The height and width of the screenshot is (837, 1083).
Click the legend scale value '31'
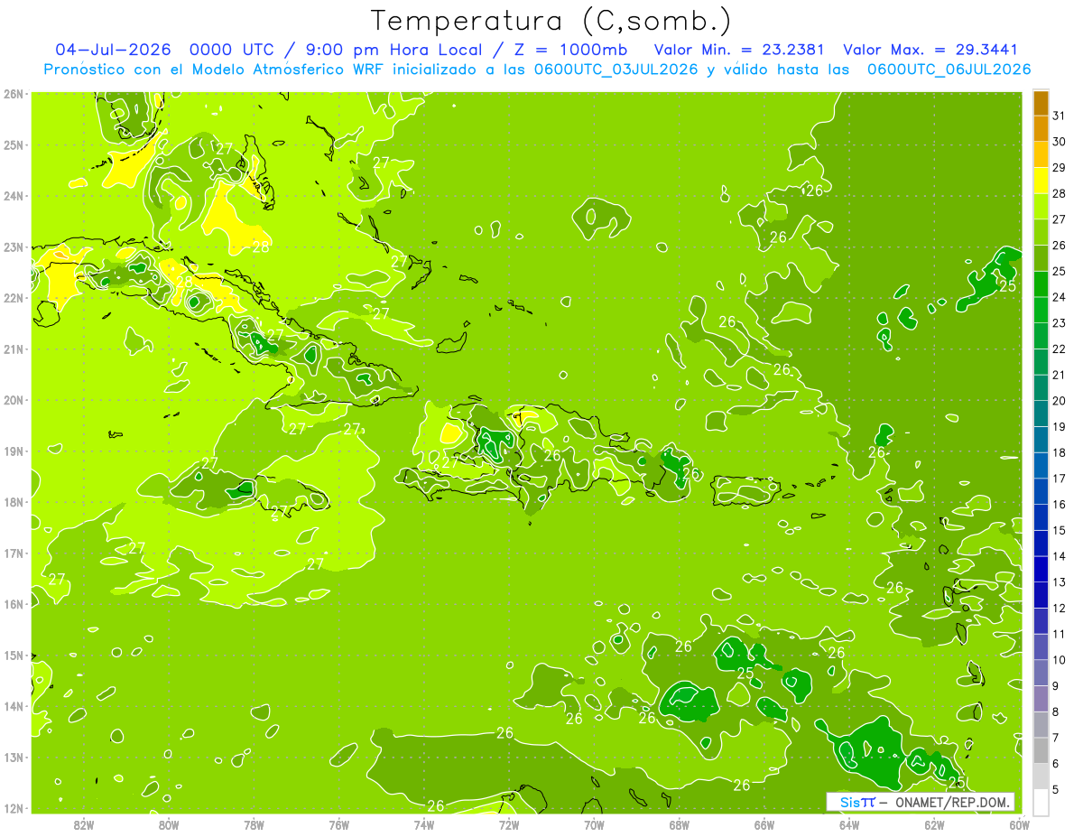[1060, 116]
